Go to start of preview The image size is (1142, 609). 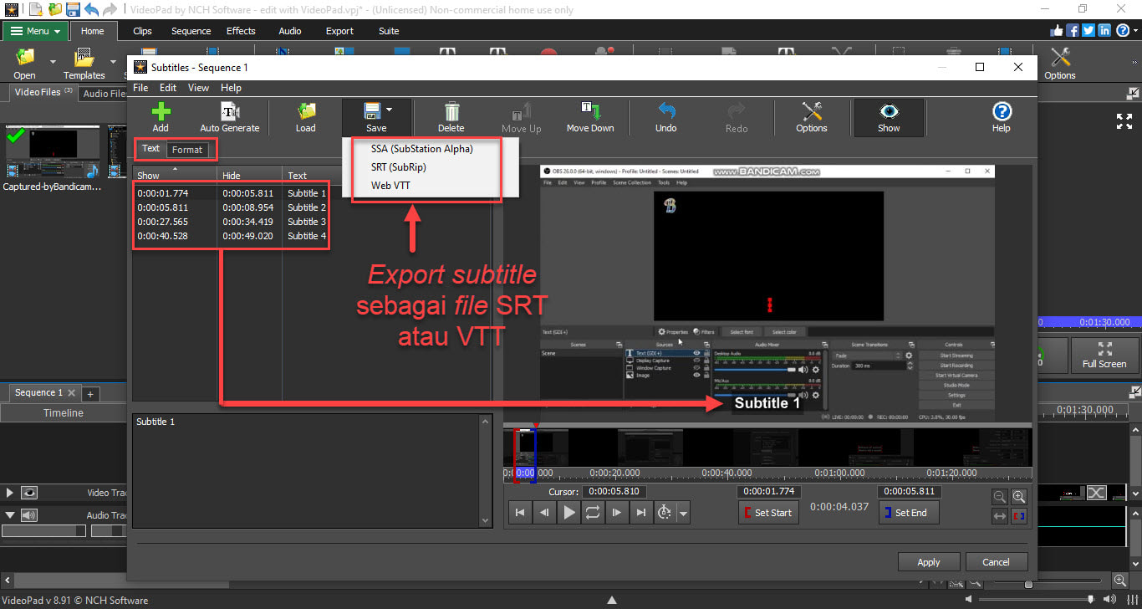tap(520, 512)
